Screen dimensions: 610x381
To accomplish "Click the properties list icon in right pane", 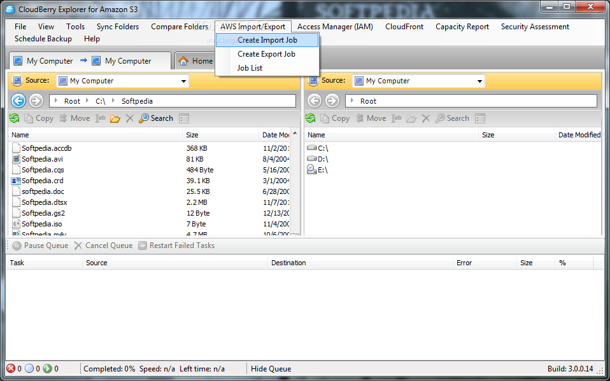I will tap(481, 118).
